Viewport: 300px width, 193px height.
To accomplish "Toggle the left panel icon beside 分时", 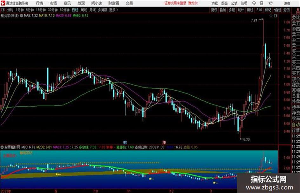I will pyautogui.click(x=3, y=10).
